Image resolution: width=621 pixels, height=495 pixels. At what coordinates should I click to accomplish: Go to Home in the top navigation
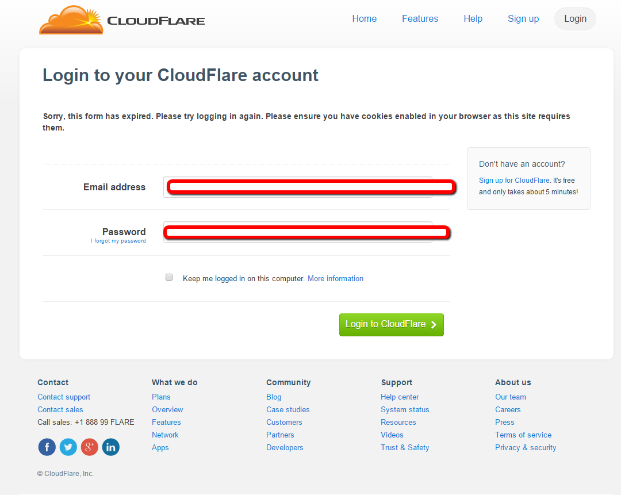pyautogui.click(x=365, y=18)
